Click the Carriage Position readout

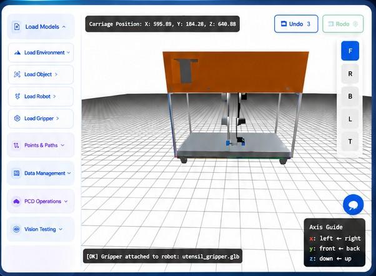click(x=162, y=24)
